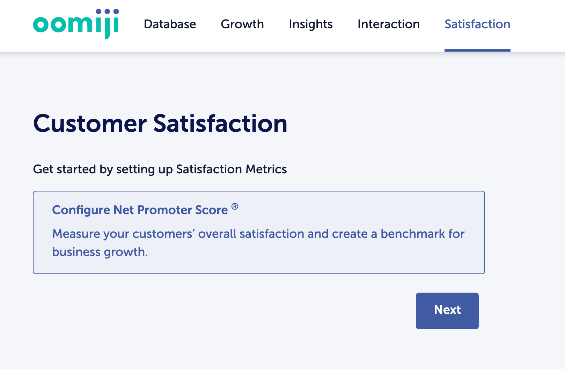The image size is (565, 369).
Task: Click the words "Satisfaction Metrics" in the subtitle
Action: (232, 170)
